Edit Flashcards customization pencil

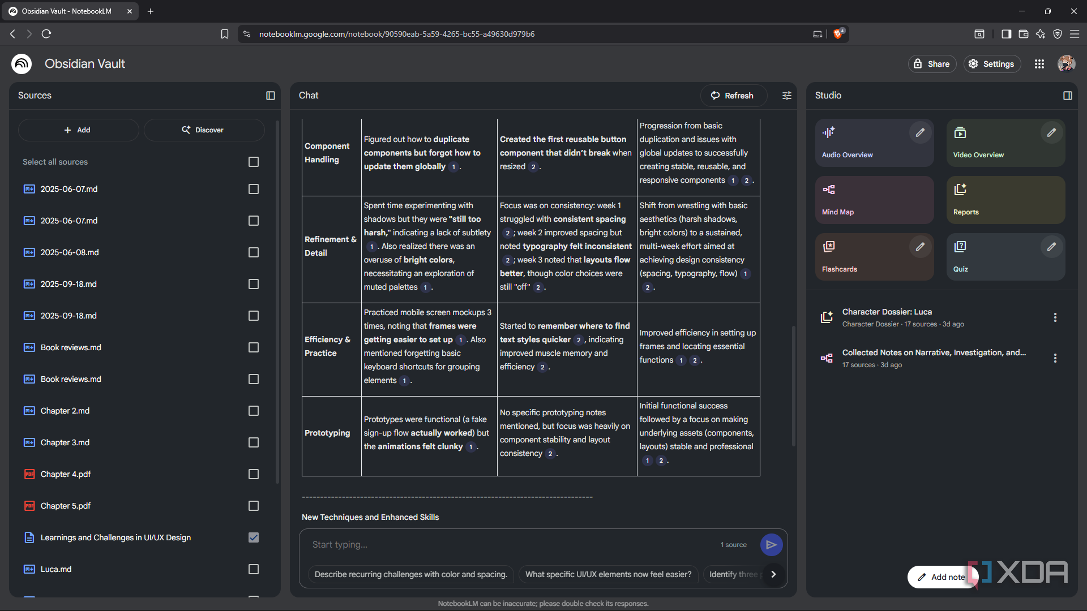tap(920, 247)
